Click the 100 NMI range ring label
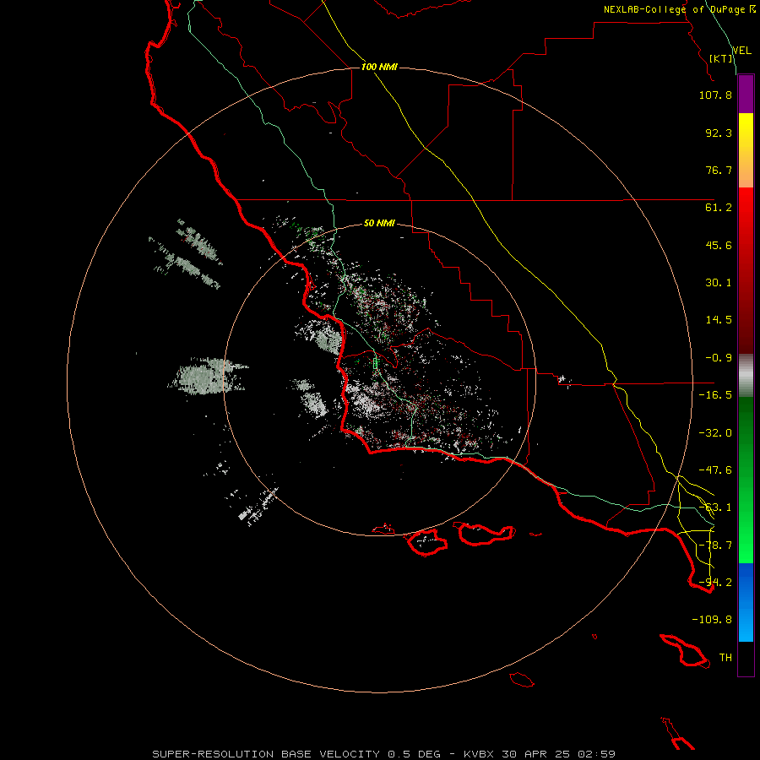 pos(379,67)
